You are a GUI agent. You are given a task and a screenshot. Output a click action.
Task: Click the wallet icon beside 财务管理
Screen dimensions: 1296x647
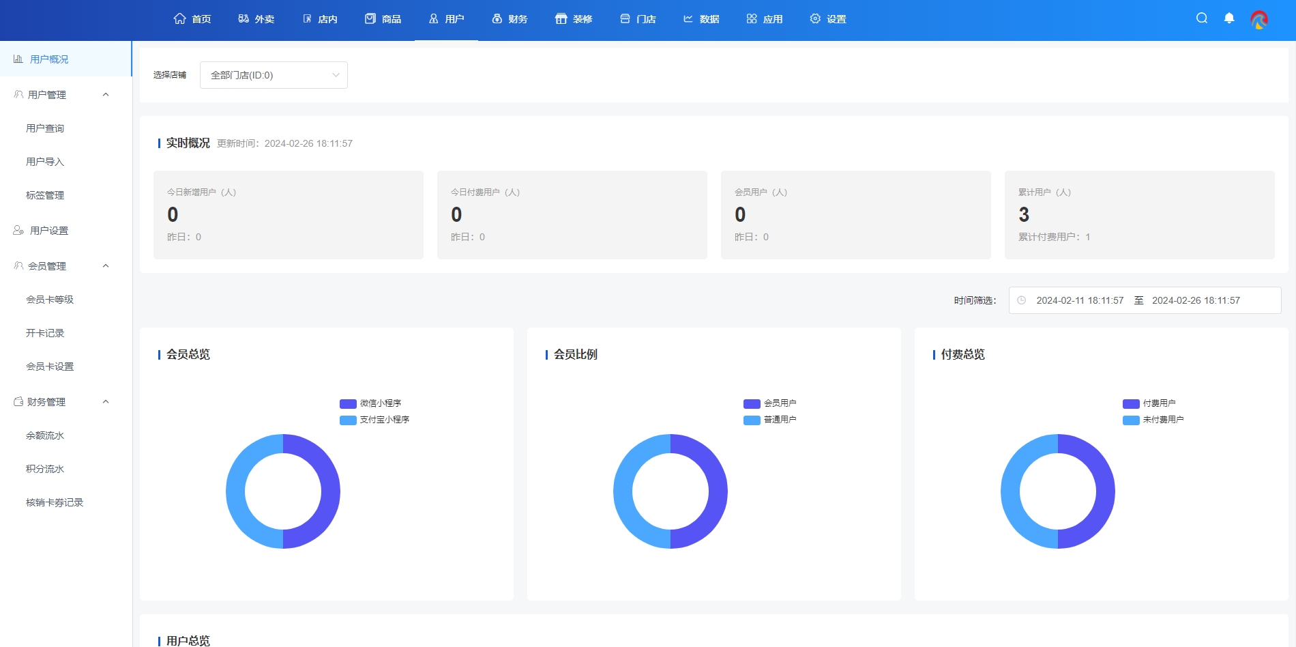click(18, 401)
